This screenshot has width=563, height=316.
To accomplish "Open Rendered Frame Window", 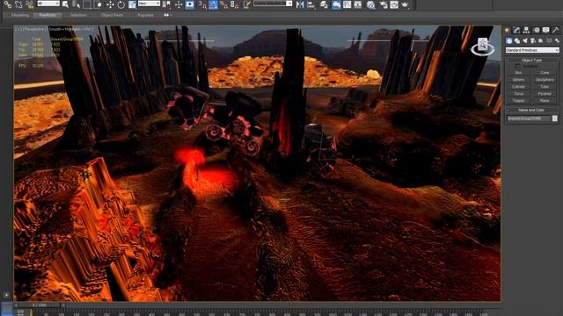I will pyautogui.click(x=394, y=4).
